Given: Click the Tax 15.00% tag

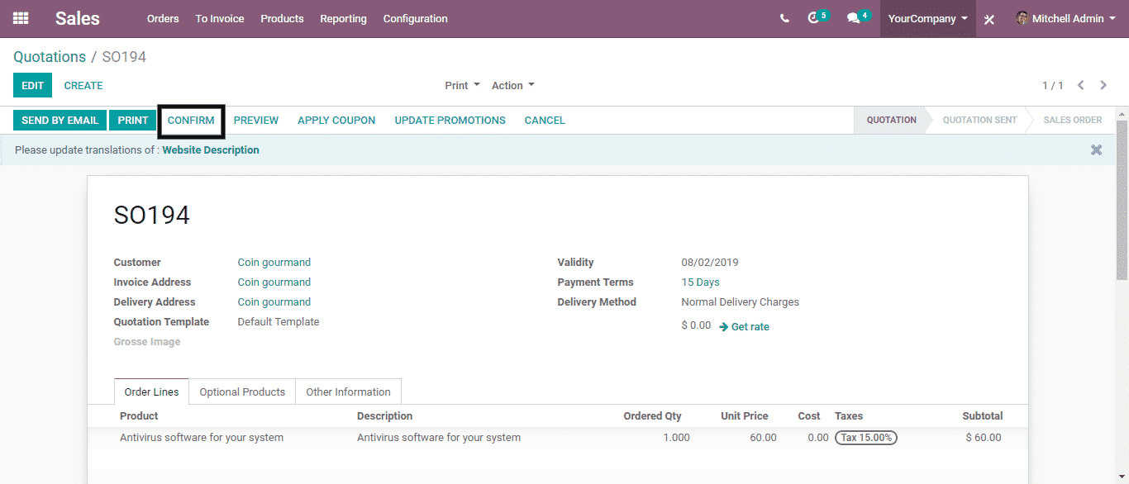Looking at the screenshot, I should click(865, 438).
